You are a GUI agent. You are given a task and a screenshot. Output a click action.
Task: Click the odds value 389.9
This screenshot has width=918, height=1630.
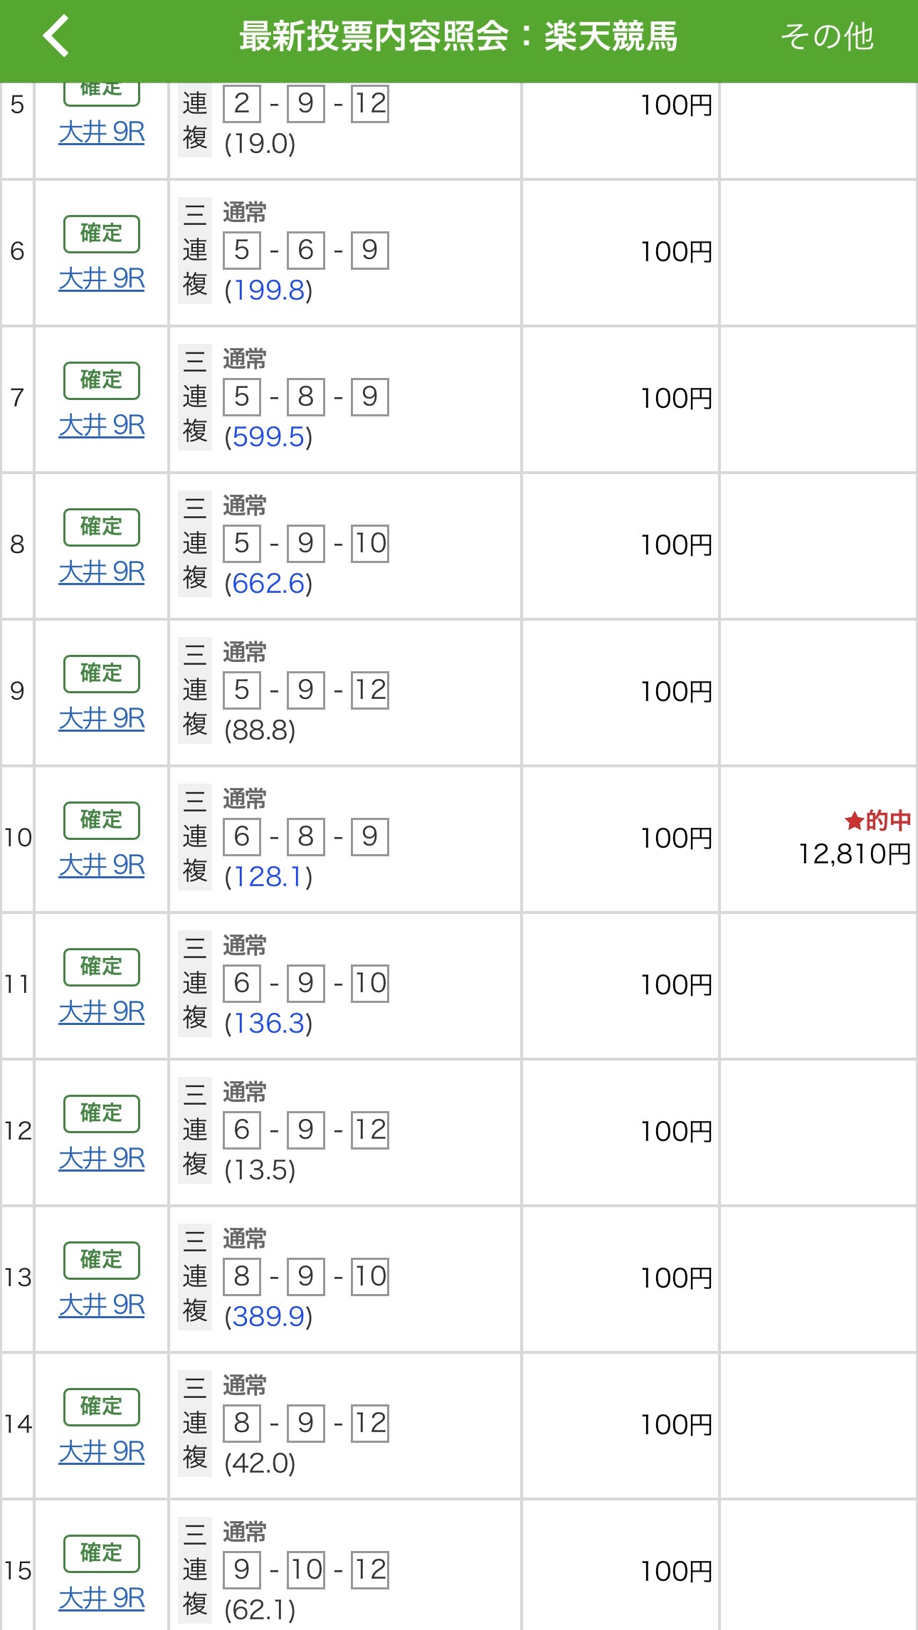tap(268, 1317)
